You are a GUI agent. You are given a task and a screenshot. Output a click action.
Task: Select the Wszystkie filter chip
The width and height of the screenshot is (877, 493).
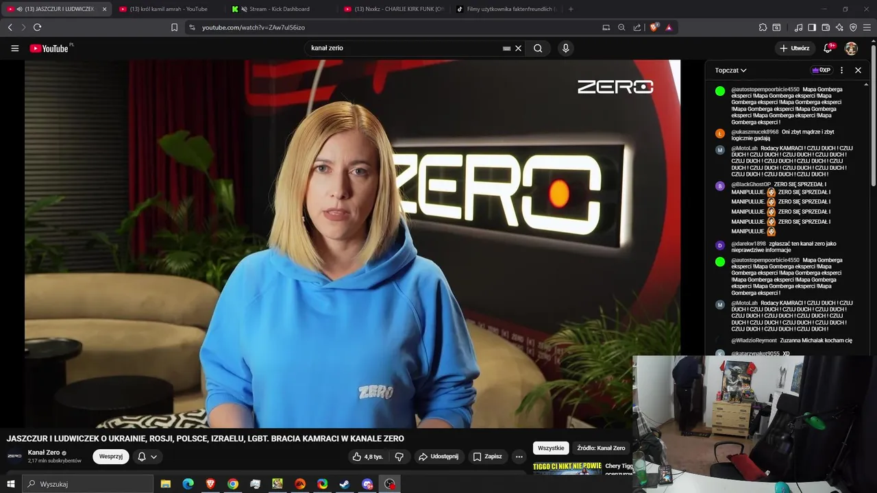[551, 448]
